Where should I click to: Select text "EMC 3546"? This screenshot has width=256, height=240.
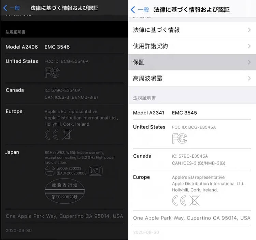click(x=57, y=47)
